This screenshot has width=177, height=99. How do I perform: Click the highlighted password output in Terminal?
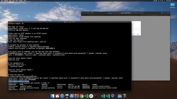tap(19, 81)
